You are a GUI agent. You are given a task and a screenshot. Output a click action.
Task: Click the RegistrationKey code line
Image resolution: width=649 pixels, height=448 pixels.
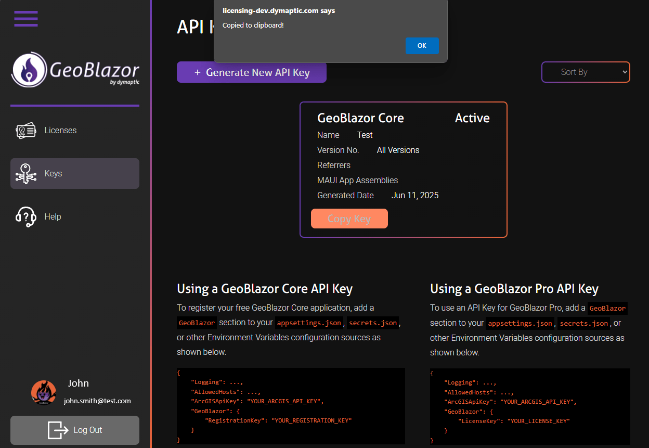(x=278, y=420)
